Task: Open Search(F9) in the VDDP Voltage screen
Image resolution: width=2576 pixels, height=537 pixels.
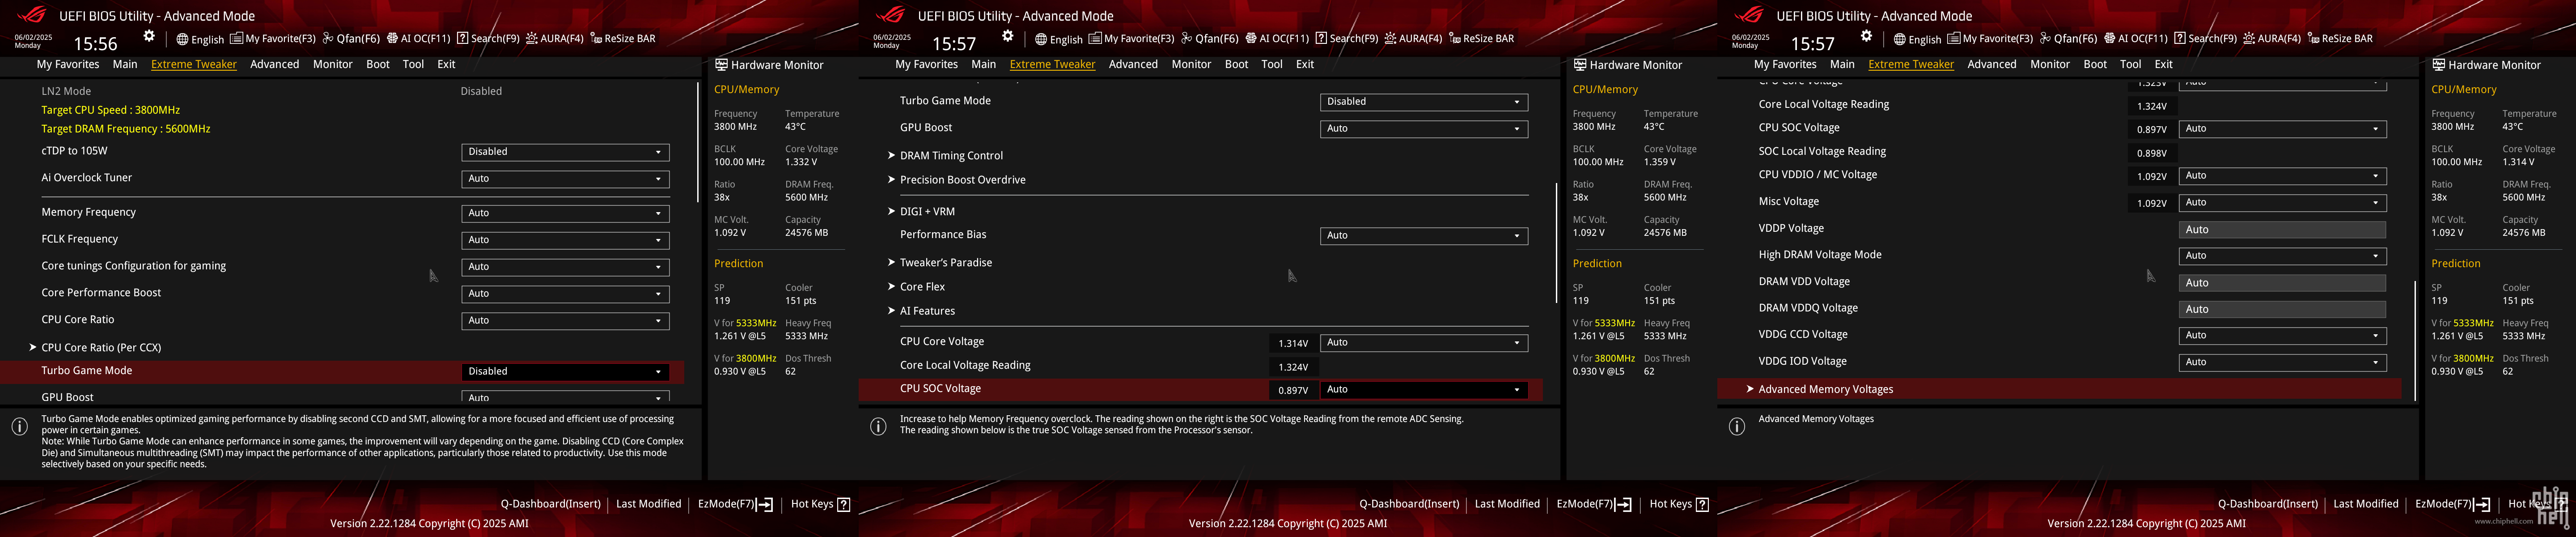Action: click(2205, 39)
